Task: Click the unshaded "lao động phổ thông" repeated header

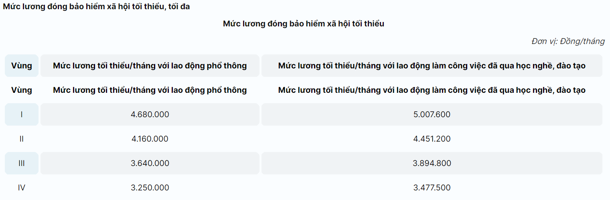Action: (150, 90)
